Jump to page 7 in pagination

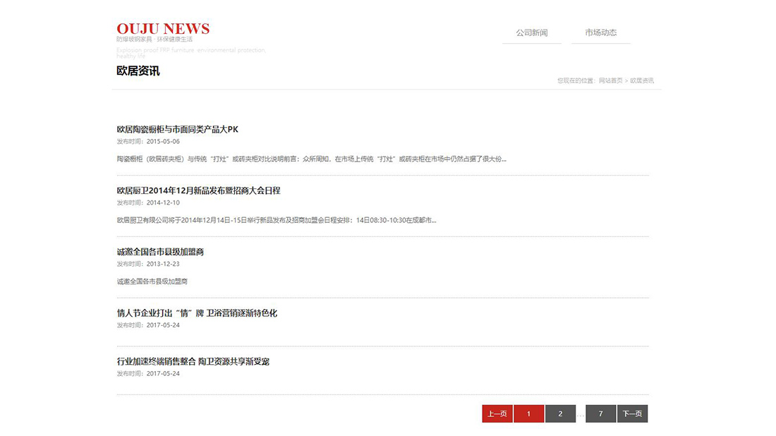click(x=601, y=413)
